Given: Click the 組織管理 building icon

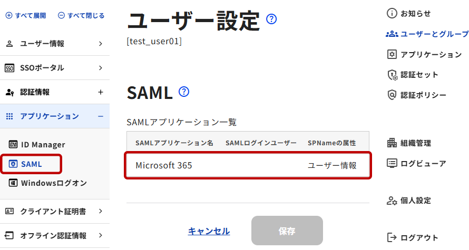Looking at the screenshot, I should 392,143.
